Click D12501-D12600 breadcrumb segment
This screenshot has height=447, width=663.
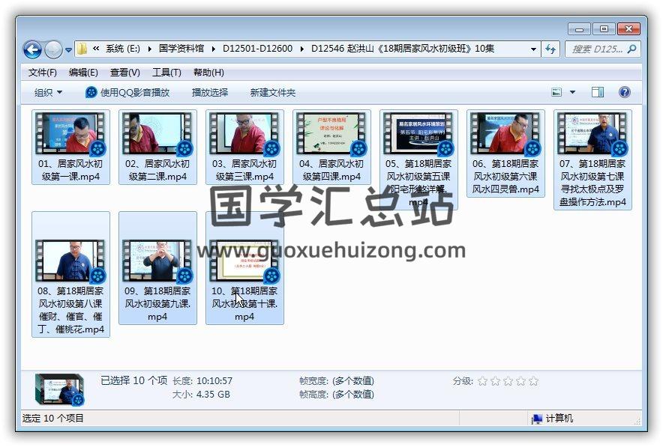coord(257,49)
